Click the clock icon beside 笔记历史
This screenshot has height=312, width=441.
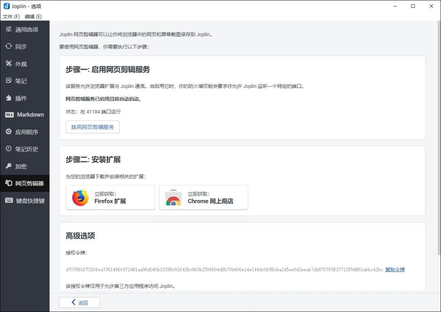click(x=9, y=149)
